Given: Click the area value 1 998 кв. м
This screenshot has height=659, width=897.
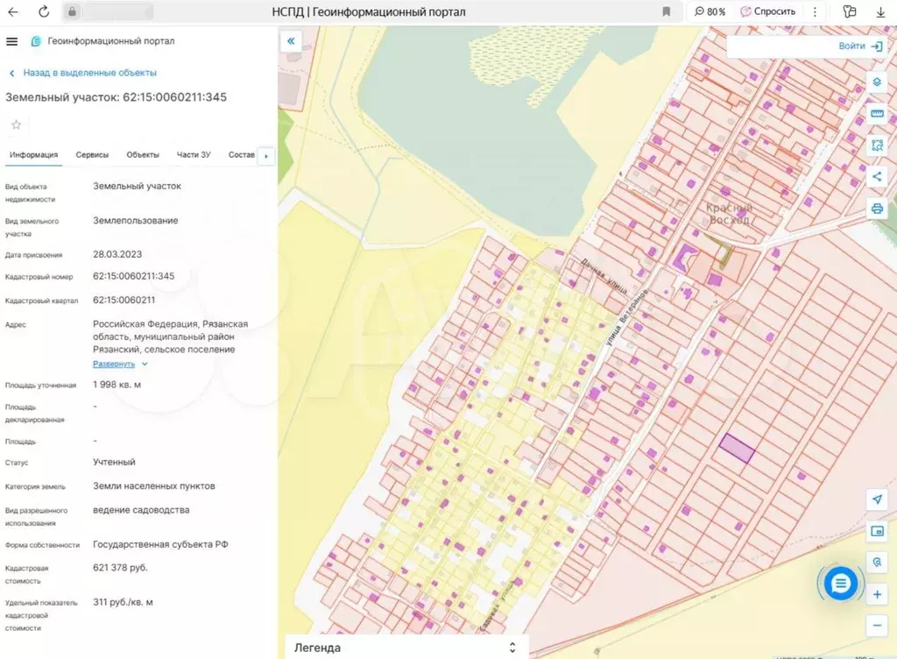Looking at the screenshot, I should point(117,385).
